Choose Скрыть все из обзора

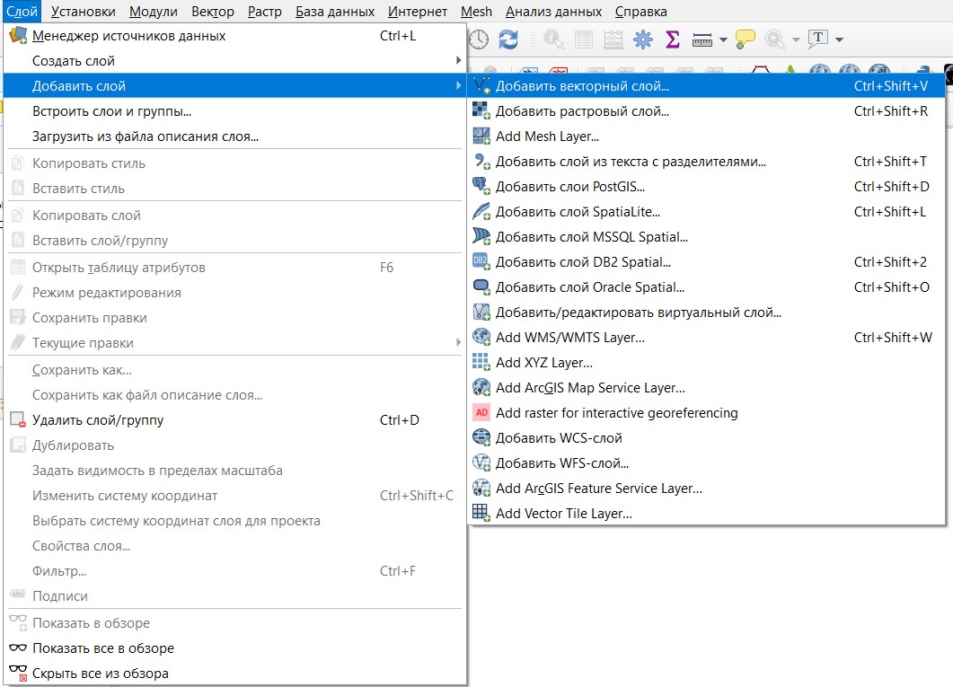[x=234, y=673]
